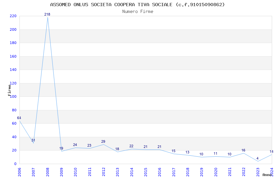Select the 13 data label for 2018
Viewport: 275px width, 178px height.
point(187,152)
